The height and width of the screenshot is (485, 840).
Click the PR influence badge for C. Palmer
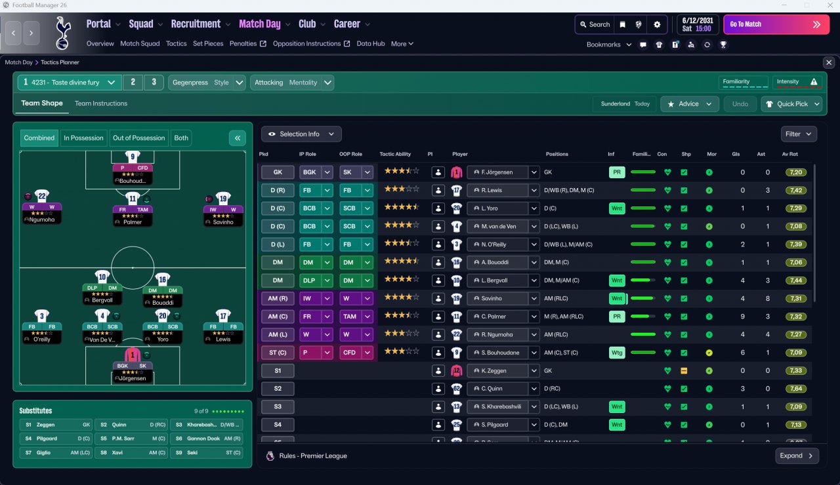[x=616, y=317]
